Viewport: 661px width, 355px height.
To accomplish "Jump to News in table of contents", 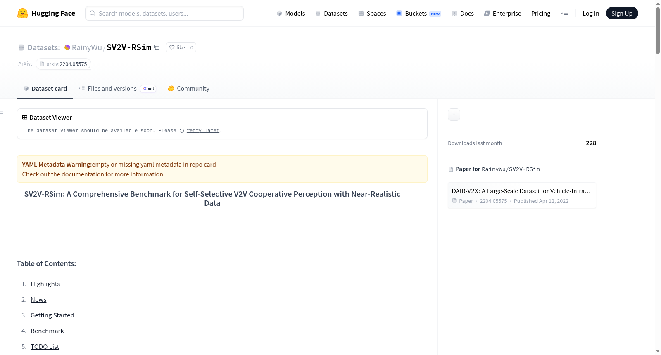I will [38, 300].
